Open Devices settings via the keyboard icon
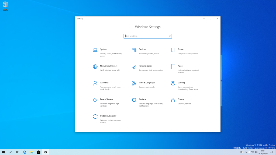276x155 pixels. click(134, 50)
